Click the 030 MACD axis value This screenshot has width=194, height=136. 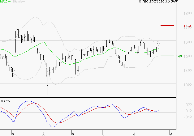click(189, 104)
